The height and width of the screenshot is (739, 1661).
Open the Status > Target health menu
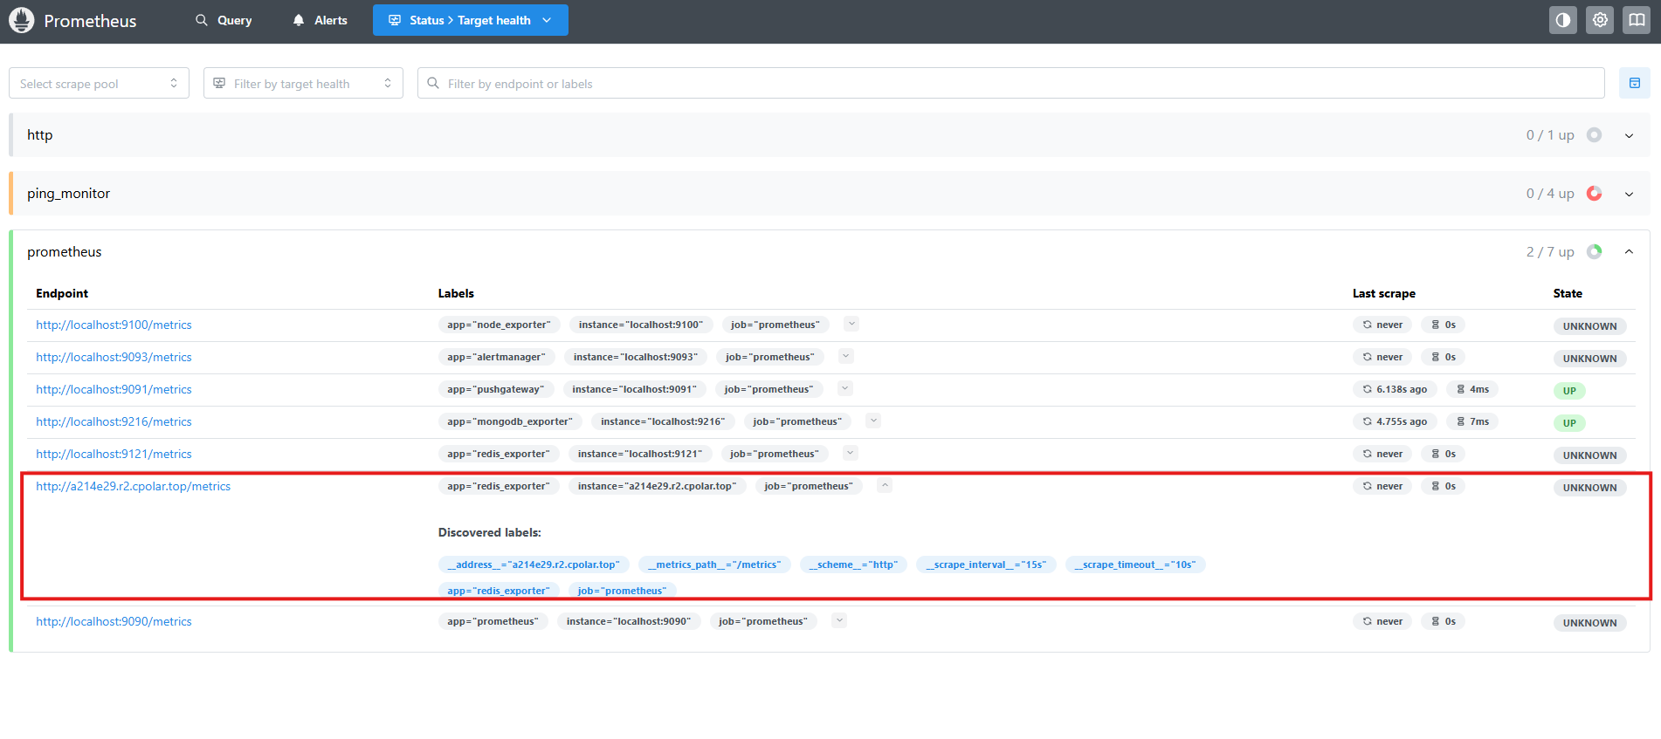tap(471, 20)
